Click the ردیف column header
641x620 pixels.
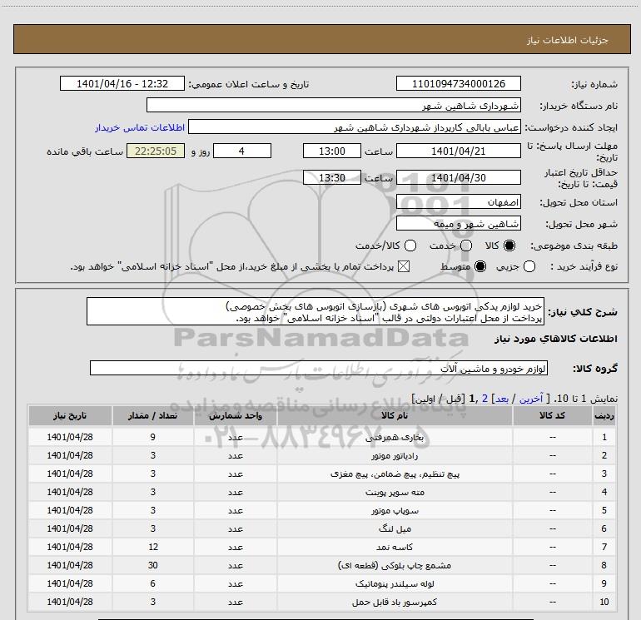604,415
